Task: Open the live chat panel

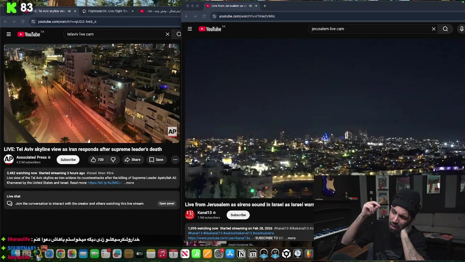Action: (x=167, y=203)
